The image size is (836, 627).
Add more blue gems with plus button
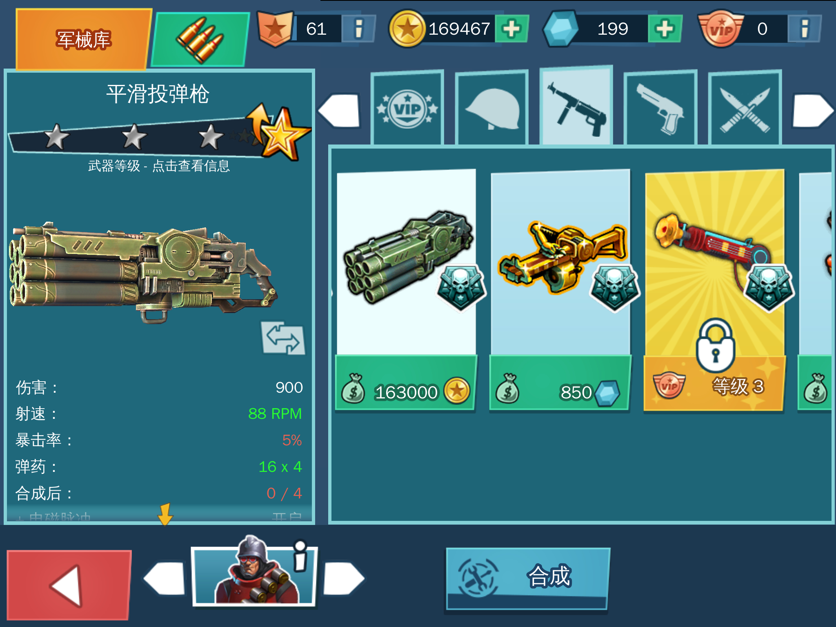click(x=665, y=29)
